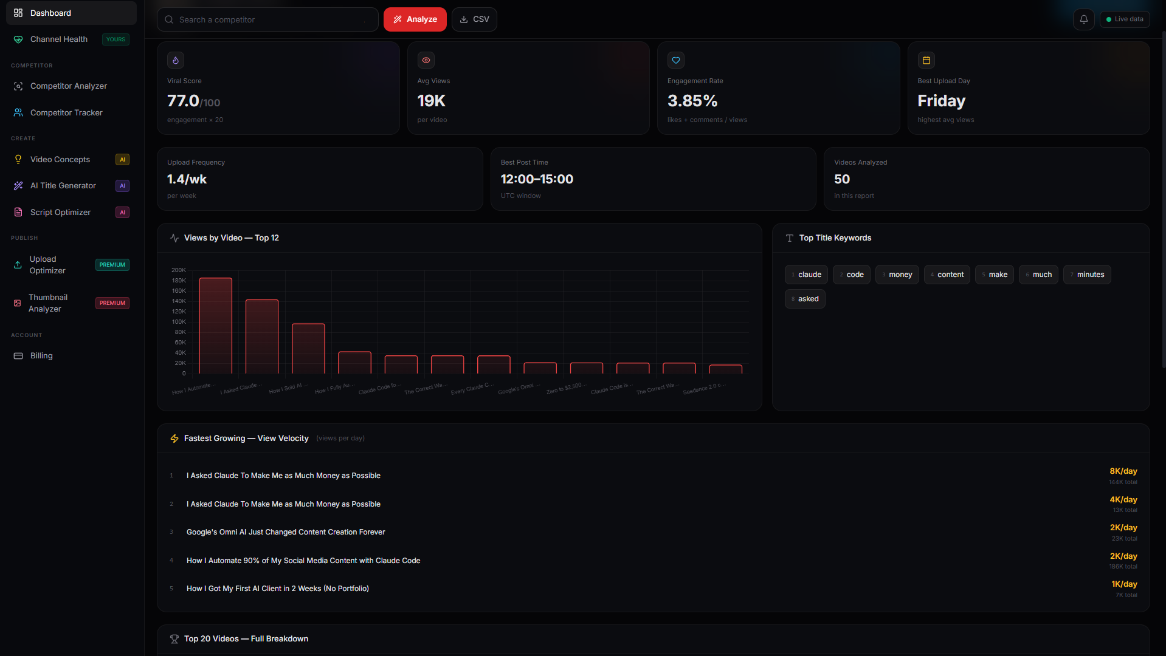The image size is (1166, 656).
Task: Open rank 1 'I Asked Claude' video row
Action: click(654, 476)
